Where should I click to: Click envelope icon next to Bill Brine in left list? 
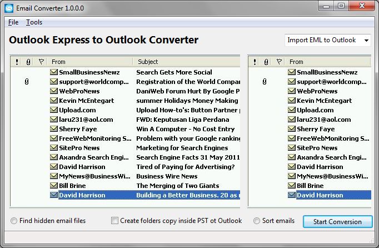pos(54,186)
